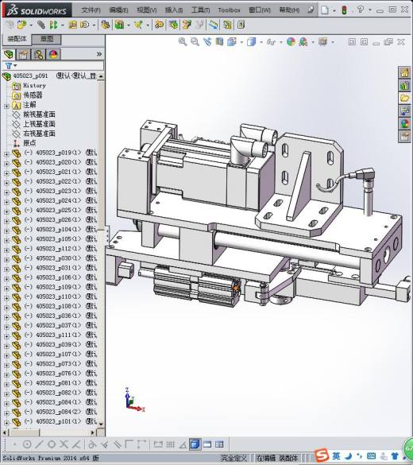Image resolution: width=413 pixels, height=465 pixels.
Task: Select the 前视基准面 plane in the tree
Action: tap(39, 114)
